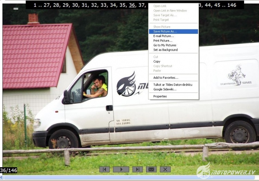Click the horizontal scrollbar thumb
The image size is (259, 181).
(x=129, y=177)
